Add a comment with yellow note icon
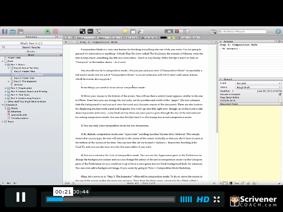This screenshot has height=212, width=283. coord(125,31)
